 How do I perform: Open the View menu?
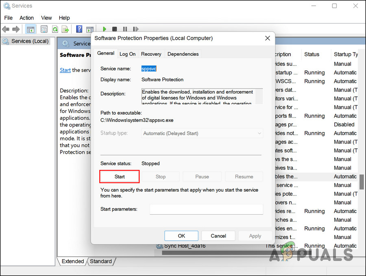[x=46, y=18]
